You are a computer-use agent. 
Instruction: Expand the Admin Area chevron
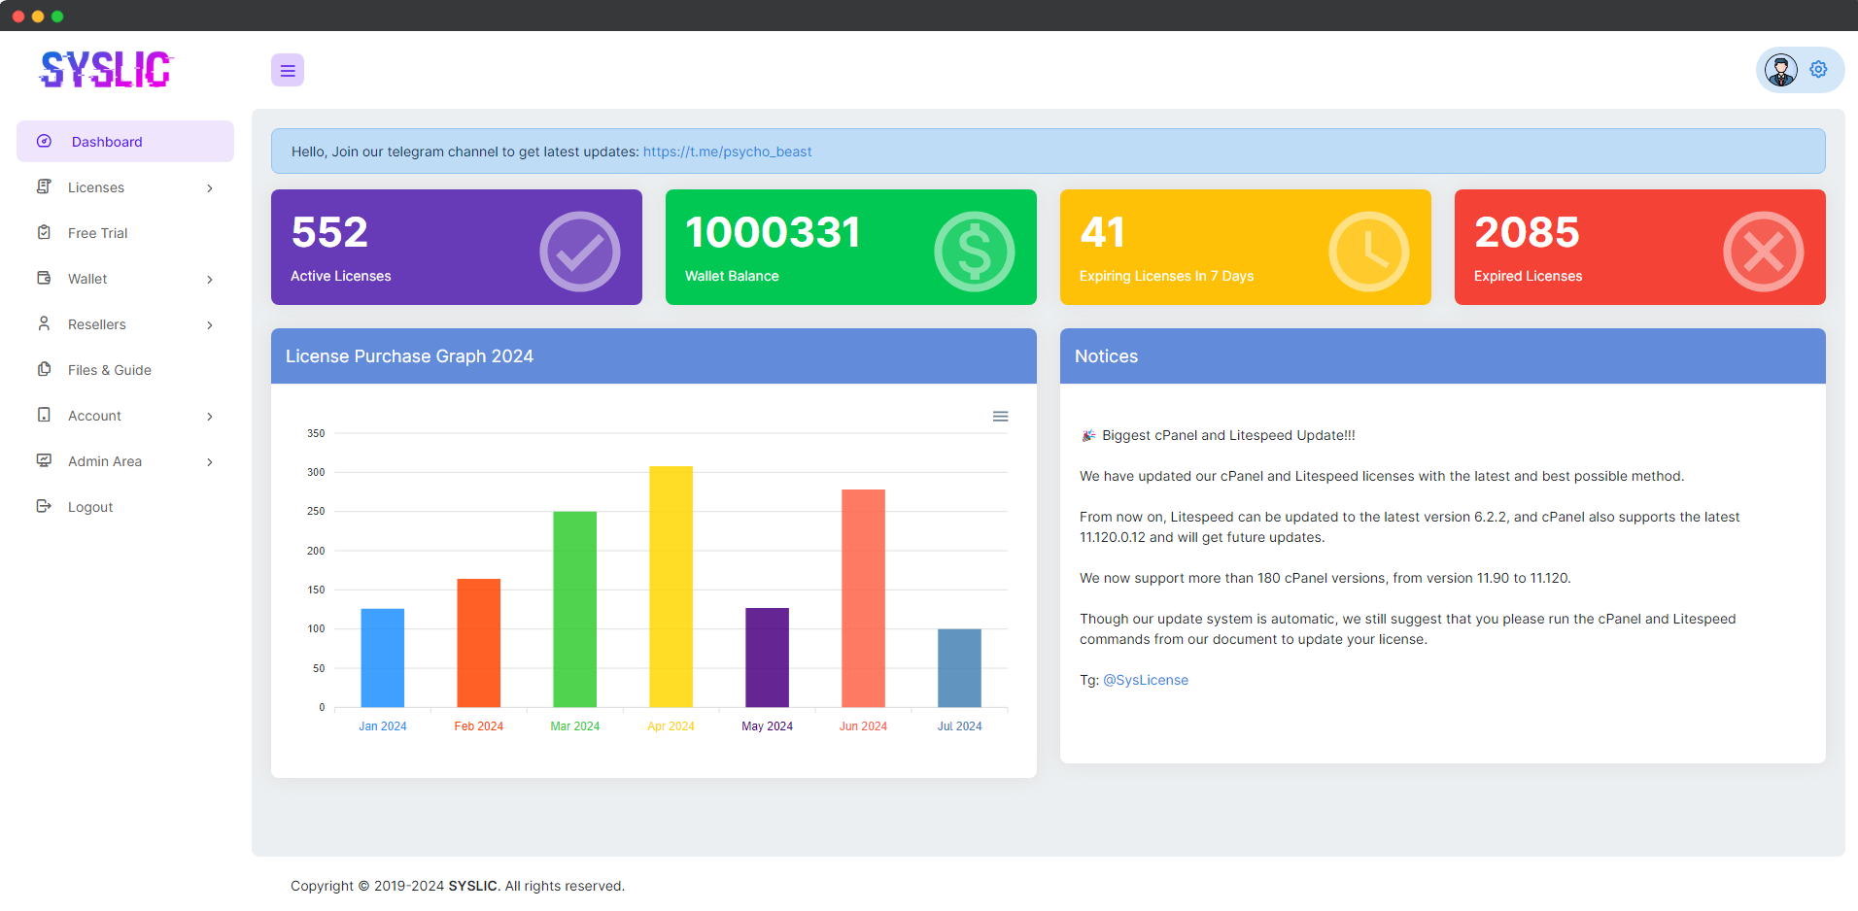point(210,462)
